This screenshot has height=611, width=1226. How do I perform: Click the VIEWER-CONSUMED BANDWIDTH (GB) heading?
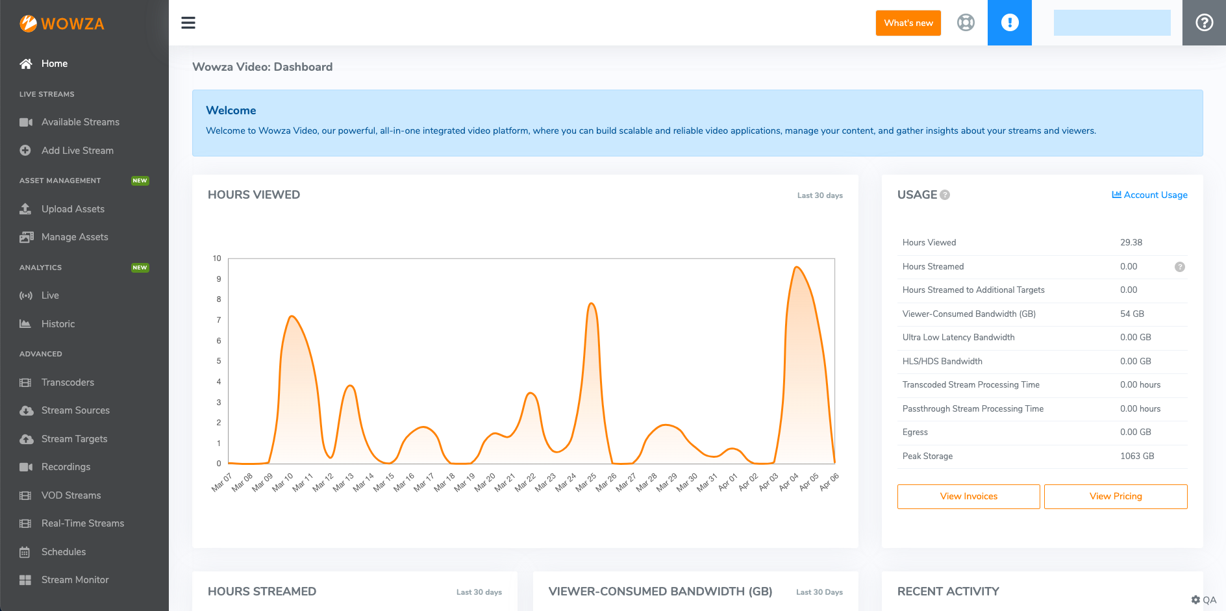[660, 592]
